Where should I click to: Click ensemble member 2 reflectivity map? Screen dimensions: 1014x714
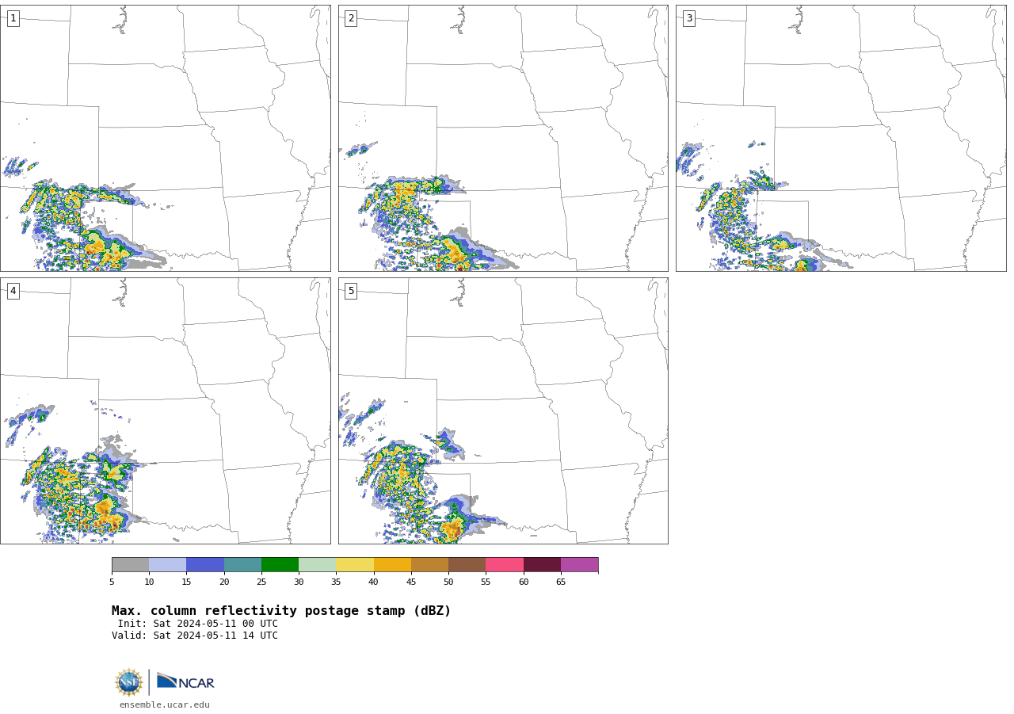point(503,138)
